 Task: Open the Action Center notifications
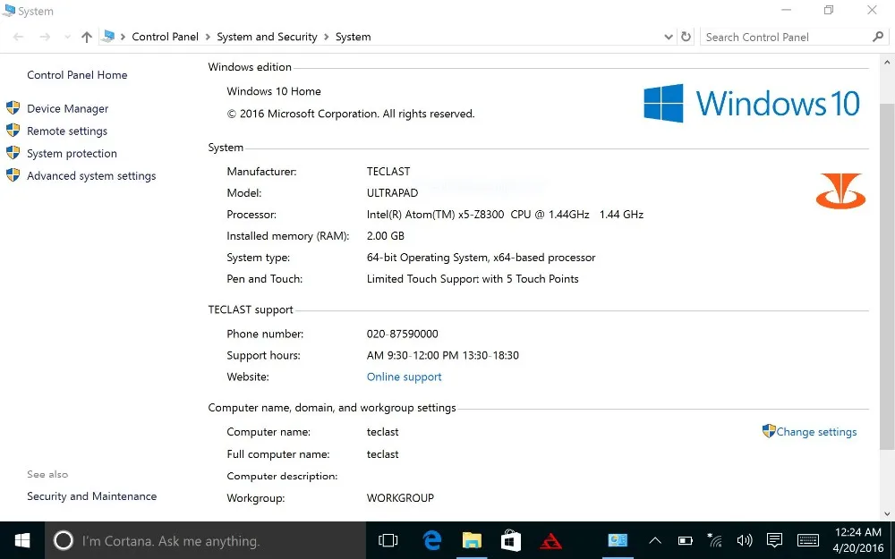(774, 540)
